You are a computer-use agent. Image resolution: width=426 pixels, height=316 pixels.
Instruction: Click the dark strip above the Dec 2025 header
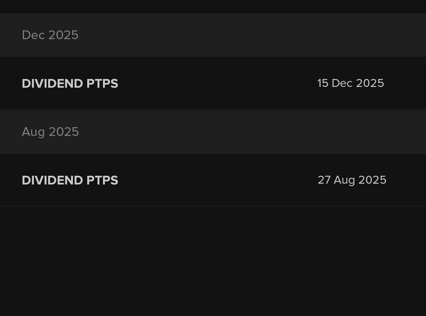213,6
